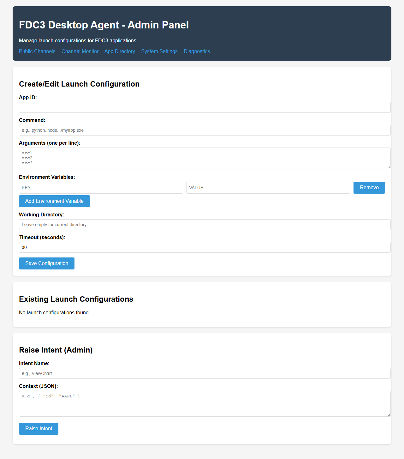Click the Intent Name input

point(205,373)
